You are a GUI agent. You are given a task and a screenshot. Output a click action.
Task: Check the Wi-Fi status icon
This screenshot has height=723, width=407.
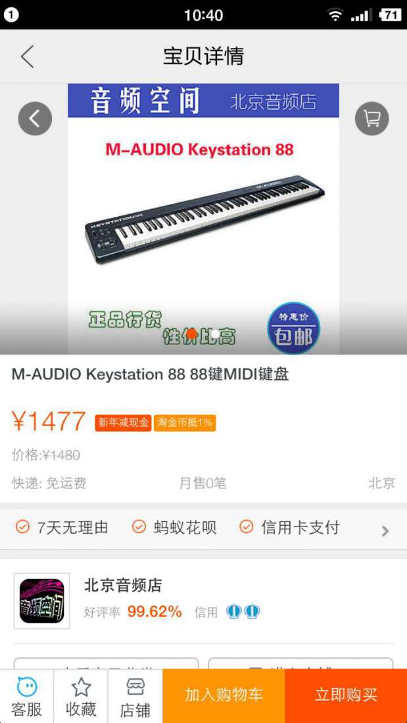click(335, 14)
